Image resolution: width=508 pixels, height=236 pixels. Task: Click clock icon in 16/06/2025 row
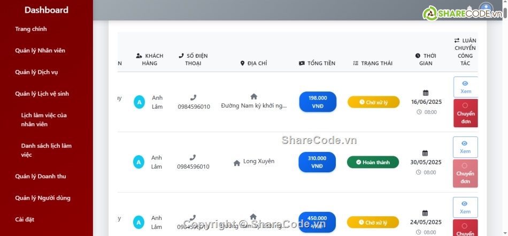click(x=419, y=112)
